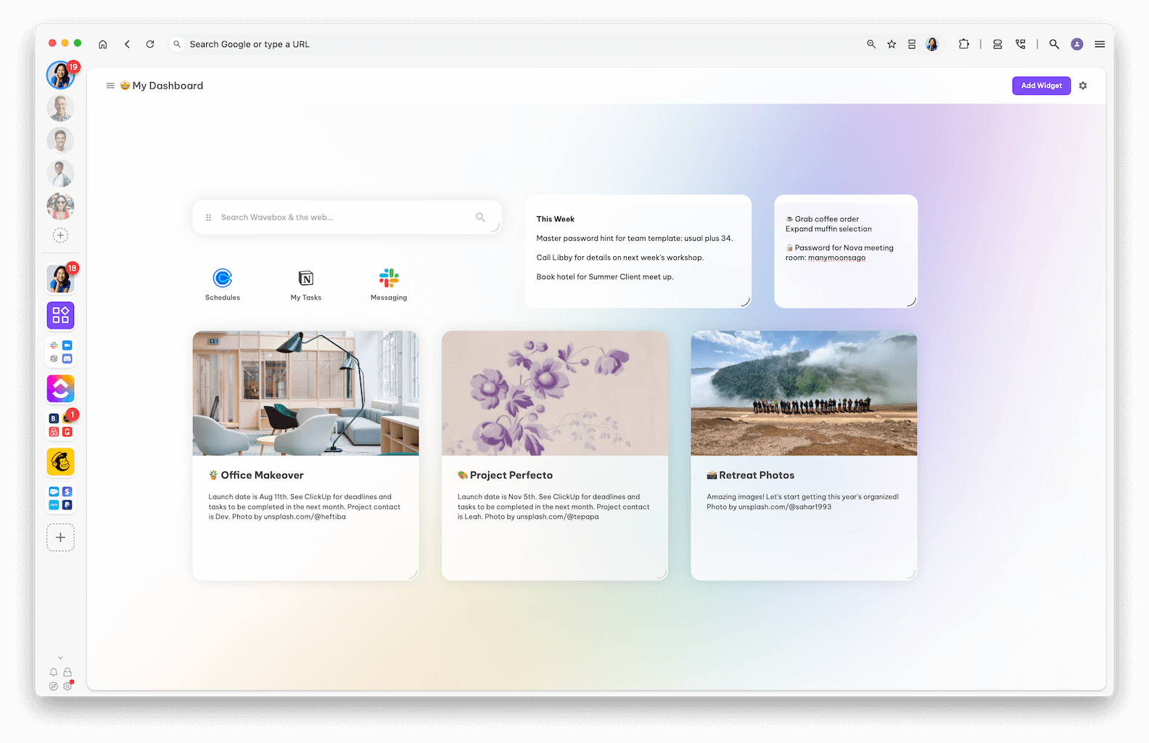Viewport: 1149px width, 743px height.
Task: Open the sidebar avatar with 18 badge
Action: coord(61,279)
